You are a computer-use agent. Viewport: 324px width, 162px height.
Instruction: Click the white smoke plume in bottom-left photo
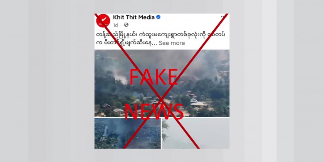[x=105, y=131]
